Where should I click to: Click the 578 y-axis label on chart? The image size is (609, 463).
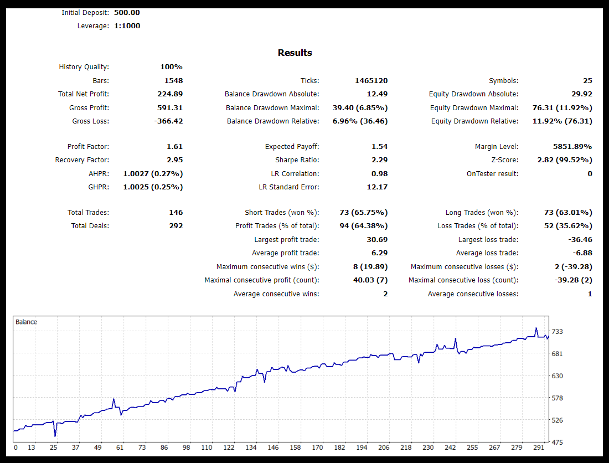(x=558, y=398)
